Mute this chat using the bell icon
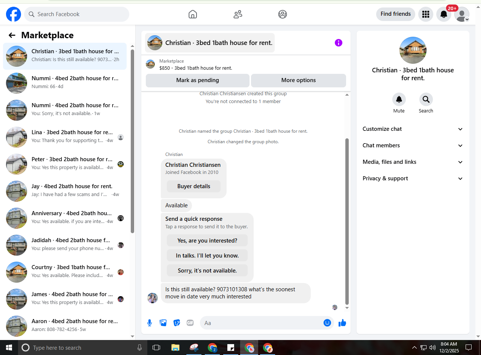This screenshot has width=481, height=355. pos(399,99)
